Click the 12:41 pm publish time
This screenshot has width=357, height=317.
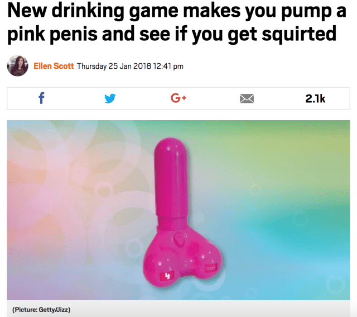(x=168, y=66)
